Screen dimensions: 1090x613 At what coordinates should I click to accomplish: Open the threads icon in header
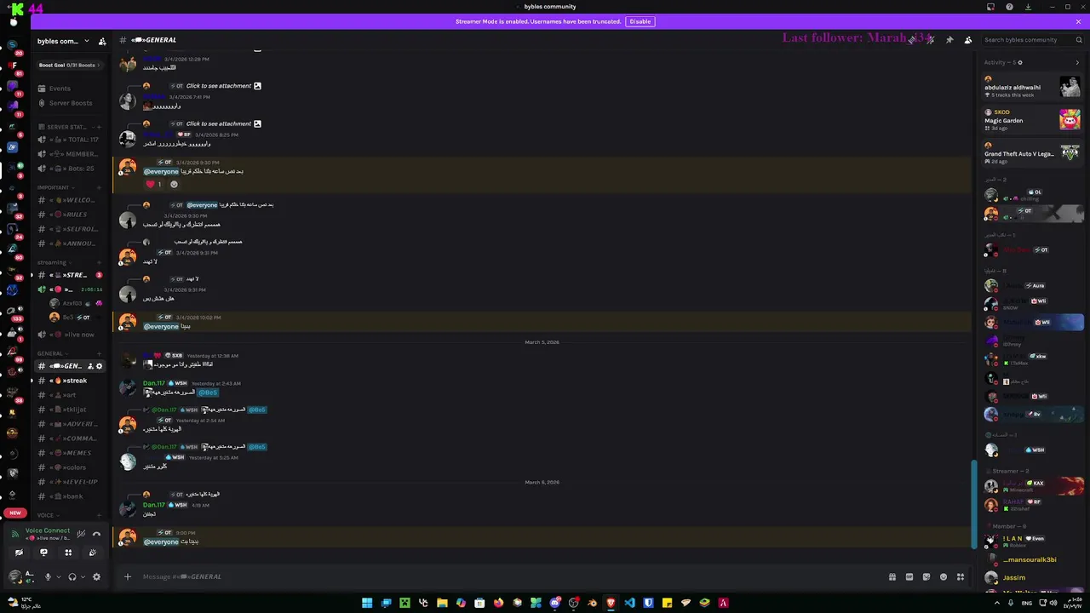(912, 40)
